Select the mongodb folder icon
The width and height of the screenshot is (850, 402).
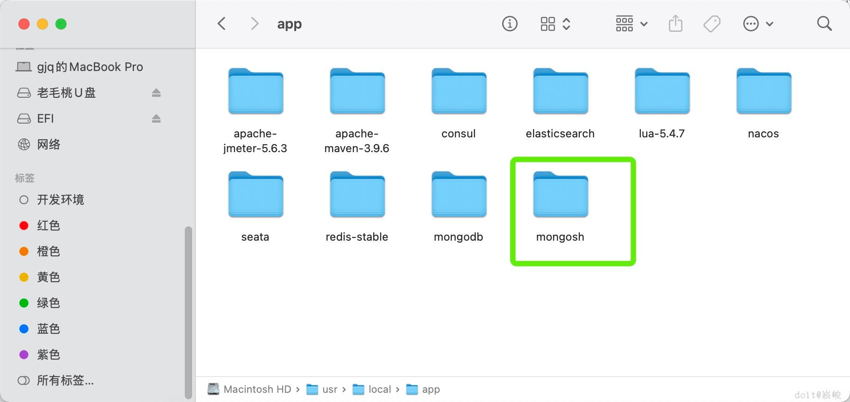459,195
